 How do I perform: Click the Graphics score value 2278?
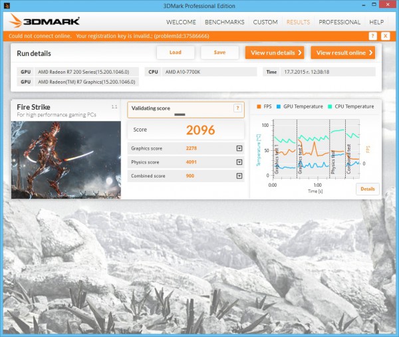pyautogui.click(x=192, y=148)
